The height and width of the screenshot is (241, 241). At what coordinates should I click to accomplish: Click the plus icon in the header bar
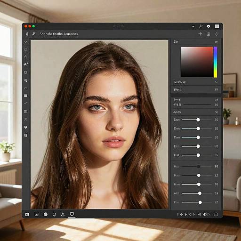[x=200, y=34]
